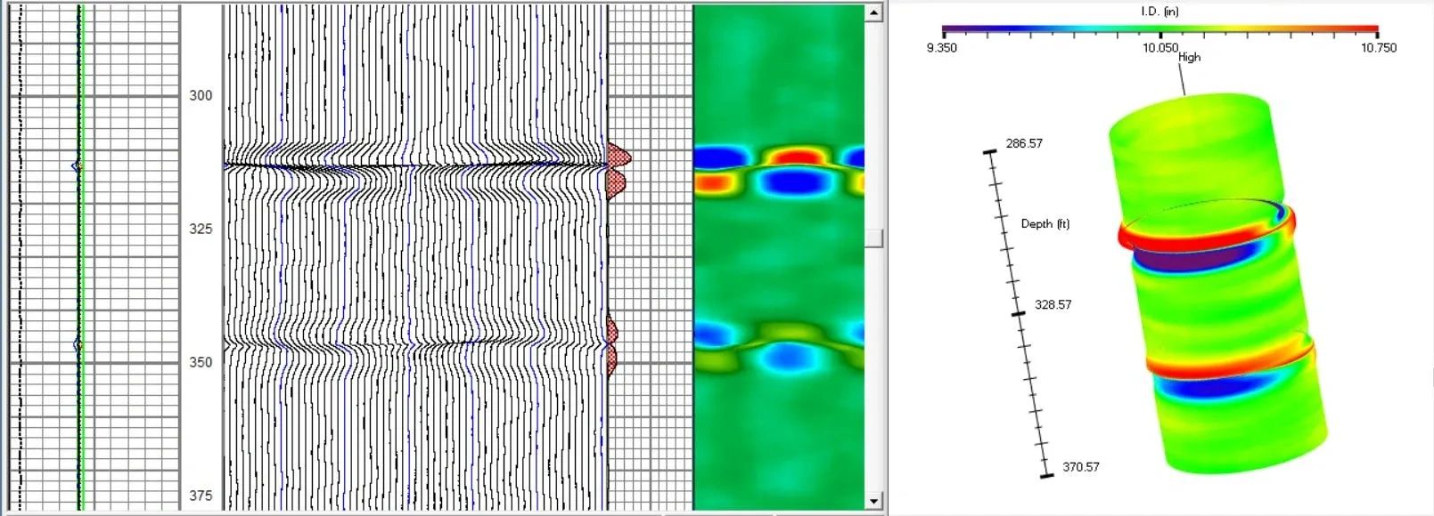Image resolution: width=1434 pixels, height=516 pixels.
Task: Click the upper blue diamond marker on left track
Action: click(78, 165)
